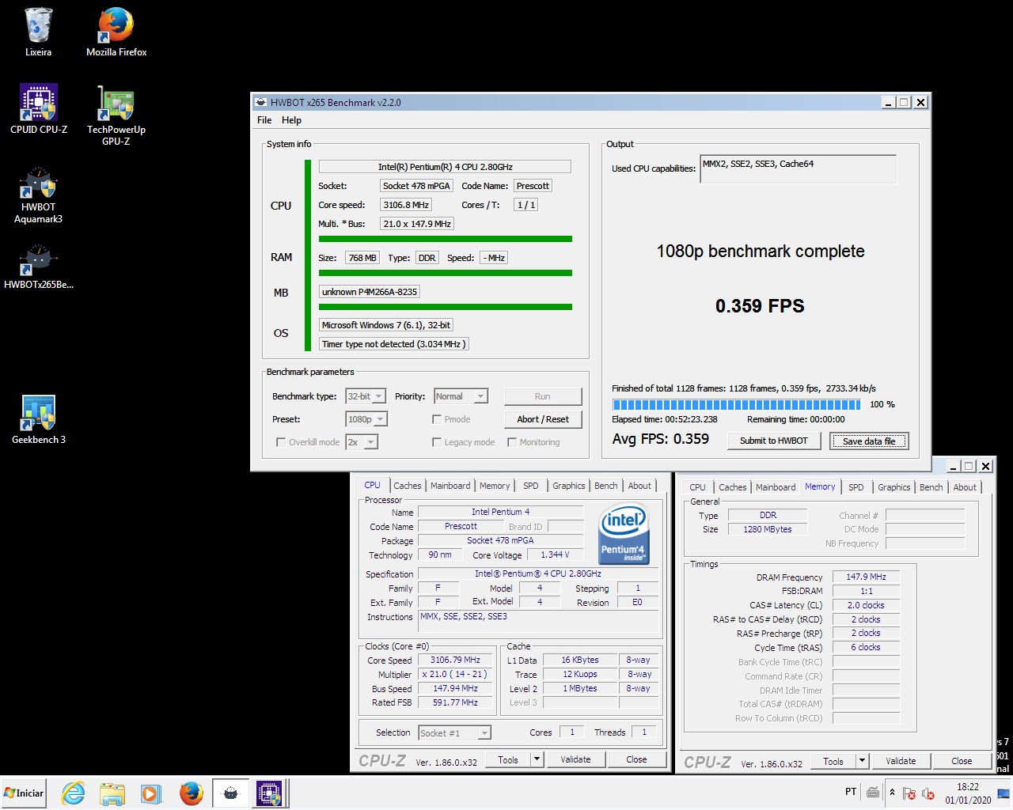Click the HWBOT x265 title bar icon
This screenshot has height=810, width=1013.
point(260,102)
